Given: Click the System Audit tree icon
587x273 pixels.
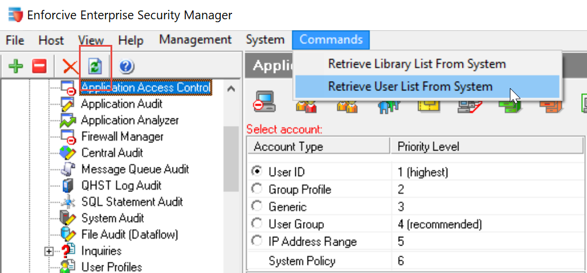Looking at the screenshot, I should [x=68, y=218].
